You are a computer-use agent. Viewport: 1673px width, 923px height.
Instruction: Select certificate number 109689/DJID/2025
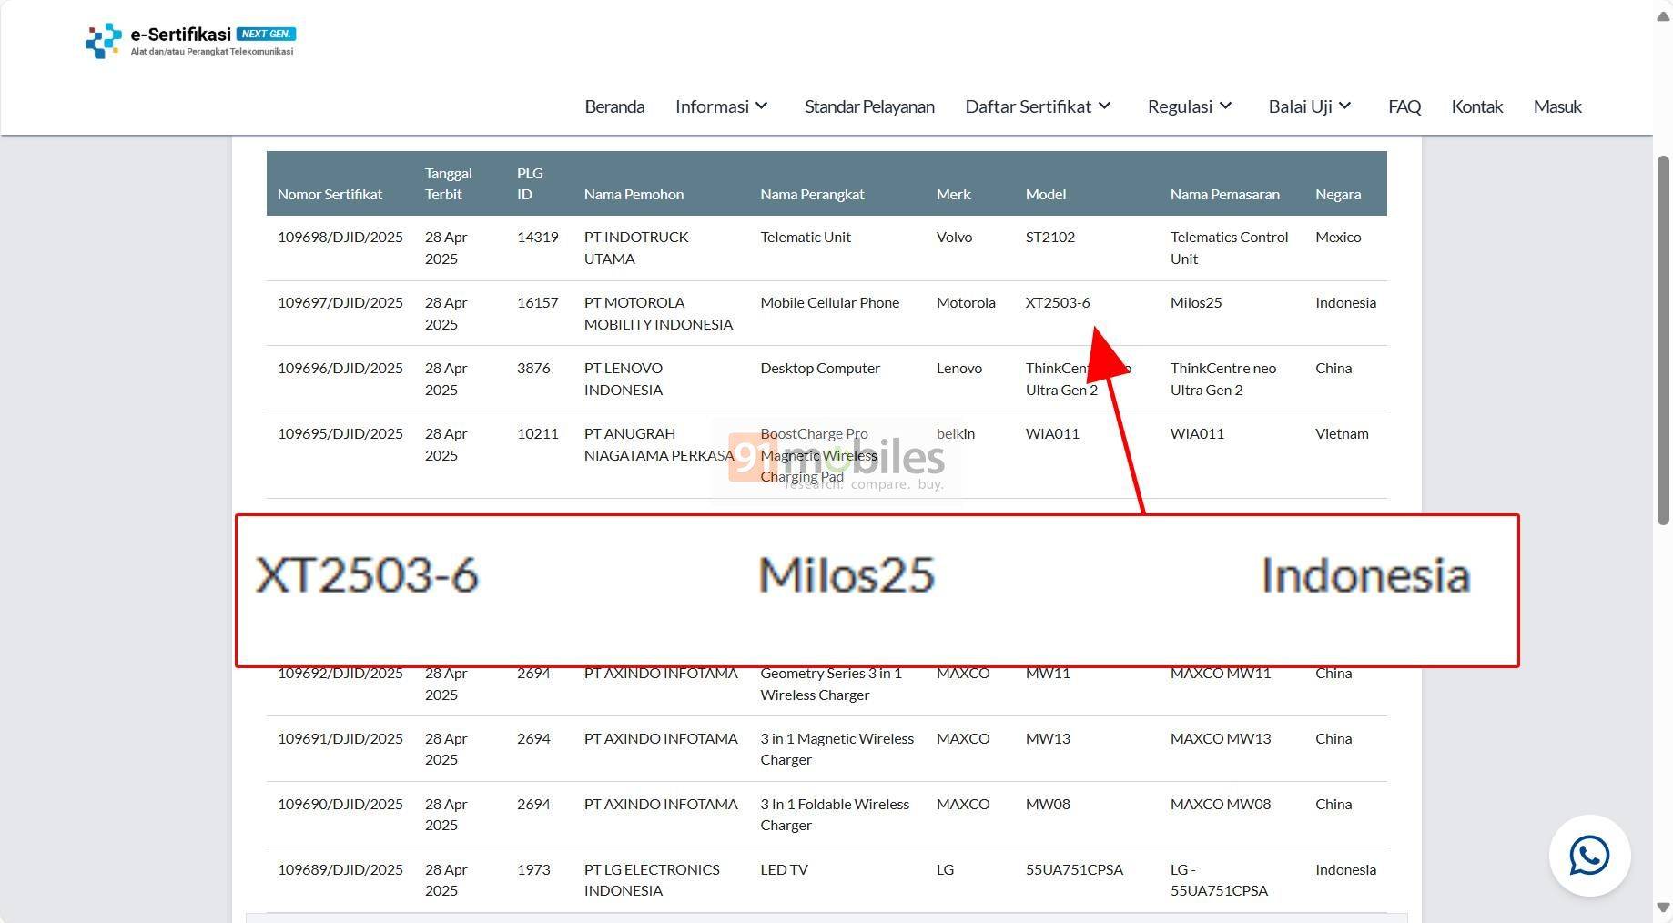[340, 870]
